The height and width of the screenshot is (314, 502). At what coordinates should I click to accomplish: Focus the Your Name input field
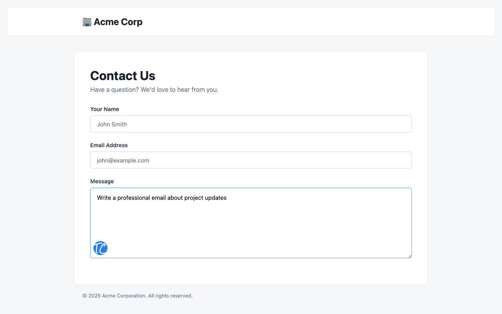(x=251, y=124)
